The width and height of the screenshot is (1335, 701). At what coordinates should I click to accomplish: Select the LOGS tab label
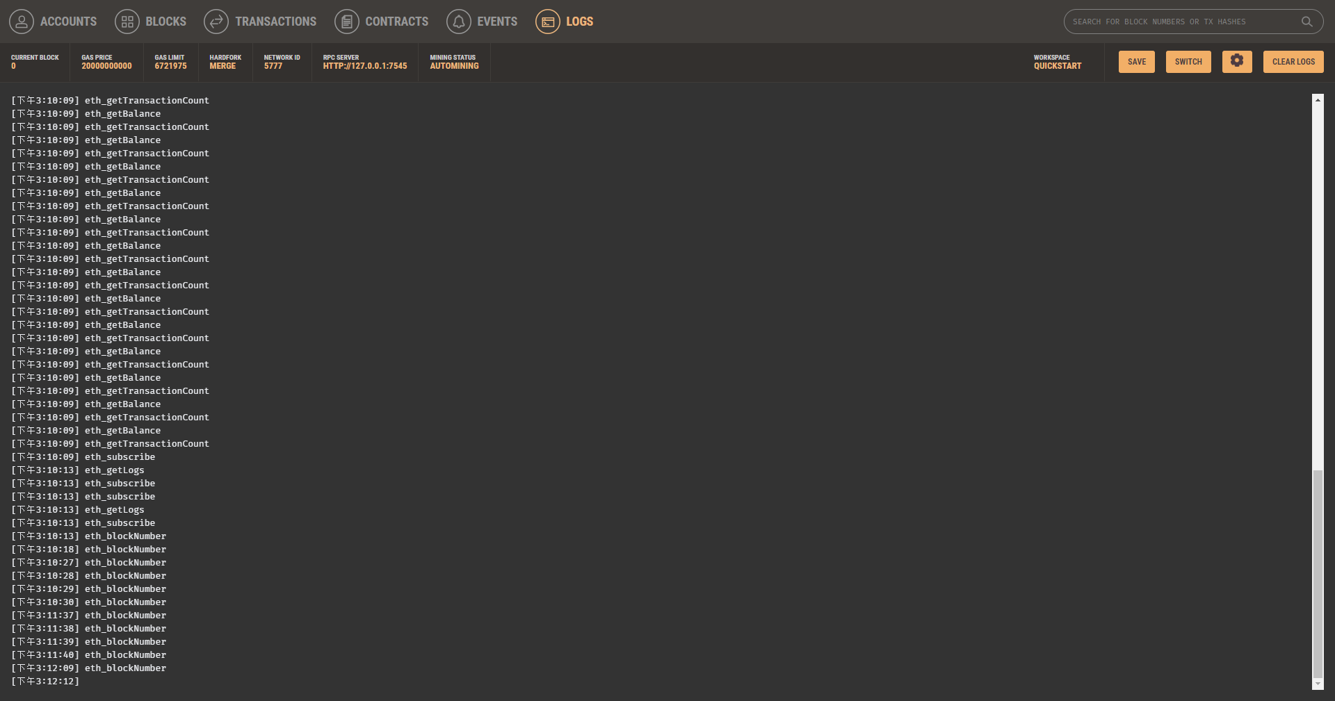(x=580, y=22)
